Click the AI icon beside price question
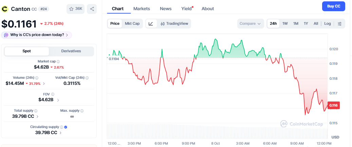The width and height of the screenshot is (352, 147). click(6, 35)
